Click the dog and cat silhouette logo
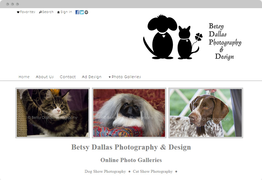This screenshot has width=262, height=180. click(x=173, y=37)
